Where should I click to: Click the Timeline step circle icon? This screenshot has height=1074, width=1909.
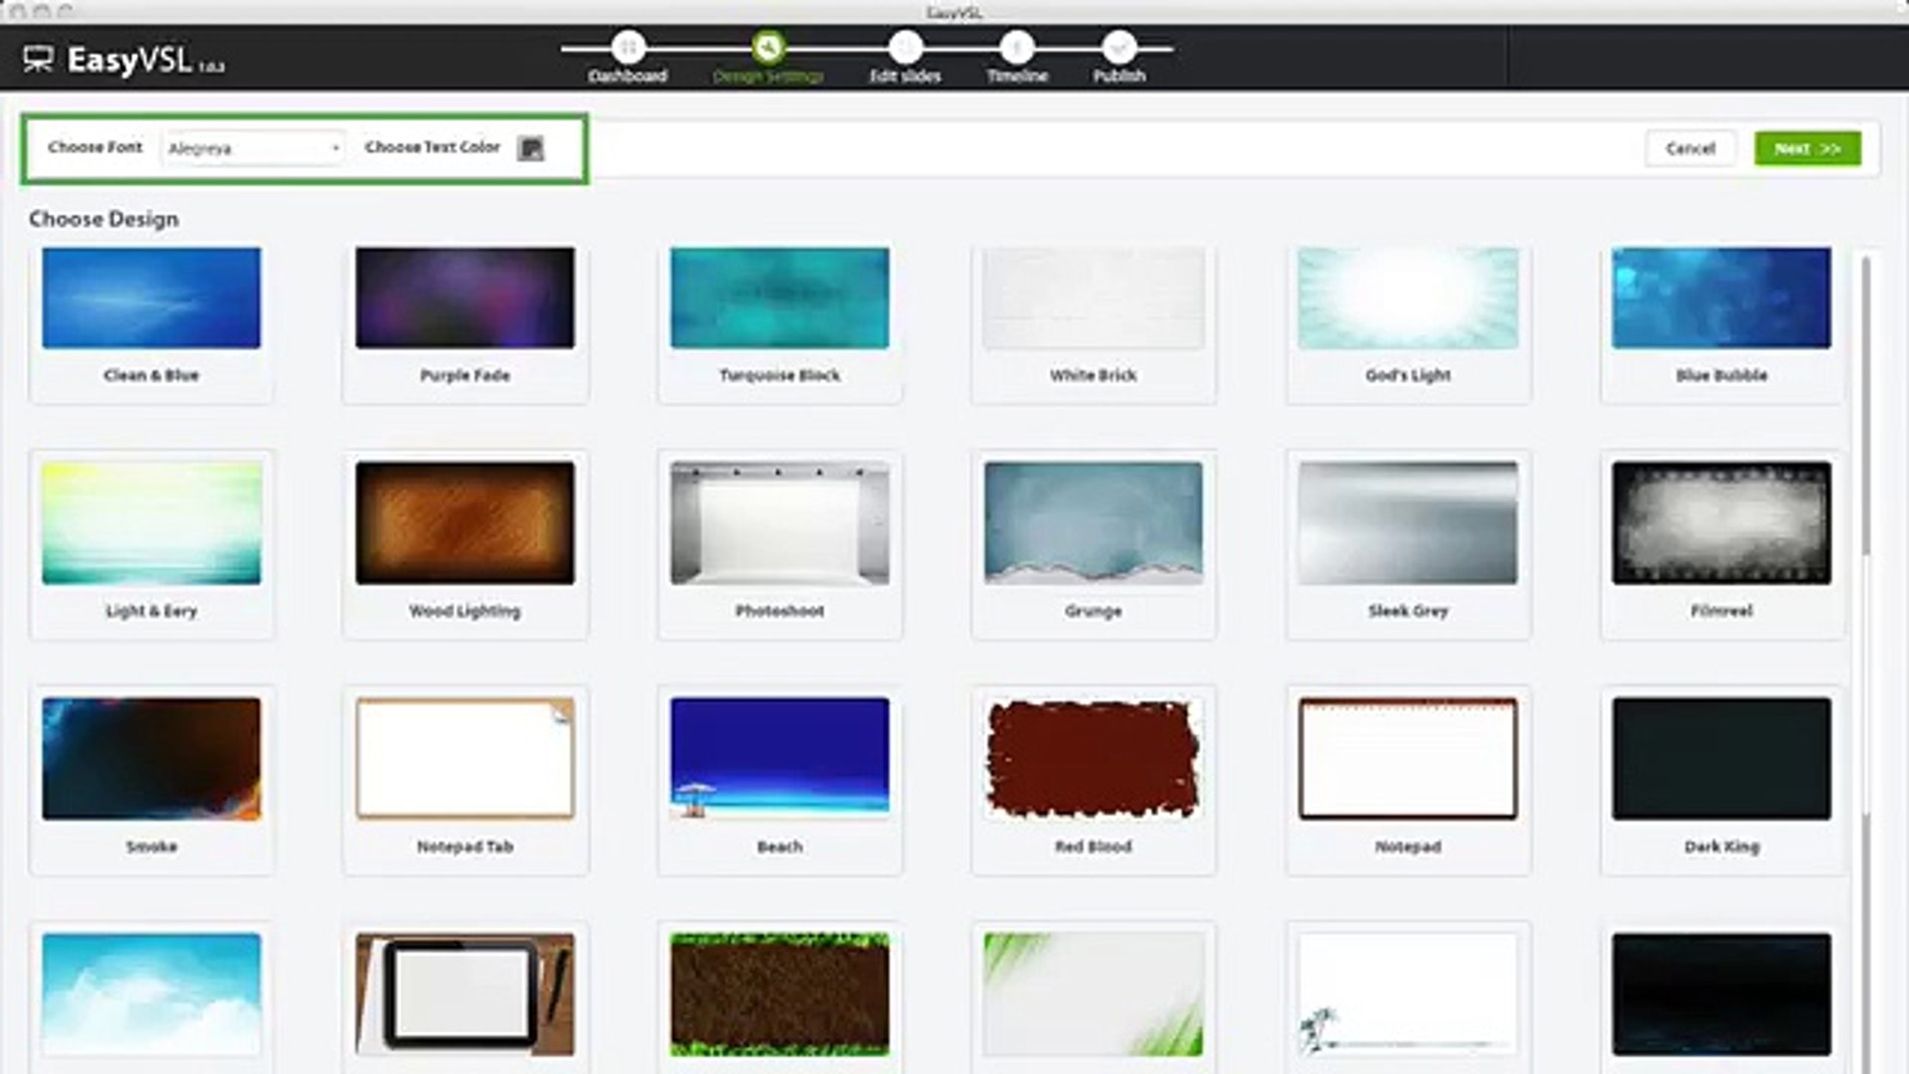pos(1016,48)
